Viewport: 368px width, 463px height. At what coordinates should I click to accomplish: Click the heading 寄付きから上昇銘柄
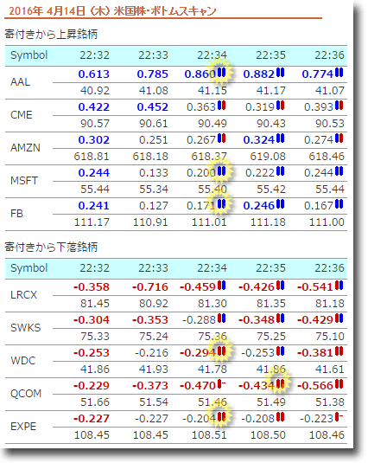[x=51, y=35]
